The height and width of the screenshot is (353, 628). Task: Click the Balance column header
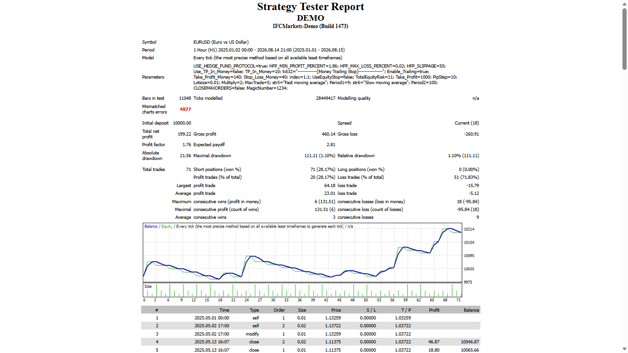coord(471,310)
